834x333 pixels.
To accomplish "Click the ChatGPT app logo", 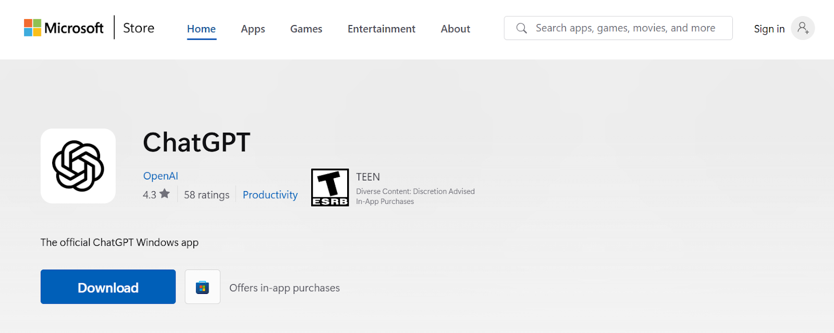I will [x=78, y=166].
